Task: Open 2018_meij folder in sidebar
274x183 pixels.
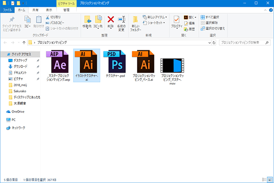Action: tap(20, 85)
